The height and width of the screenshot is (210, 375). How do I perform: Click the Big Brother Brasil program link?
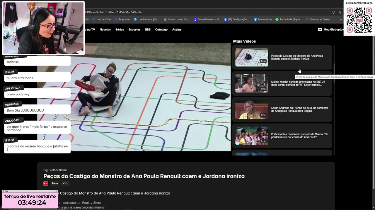coord(55,170)
